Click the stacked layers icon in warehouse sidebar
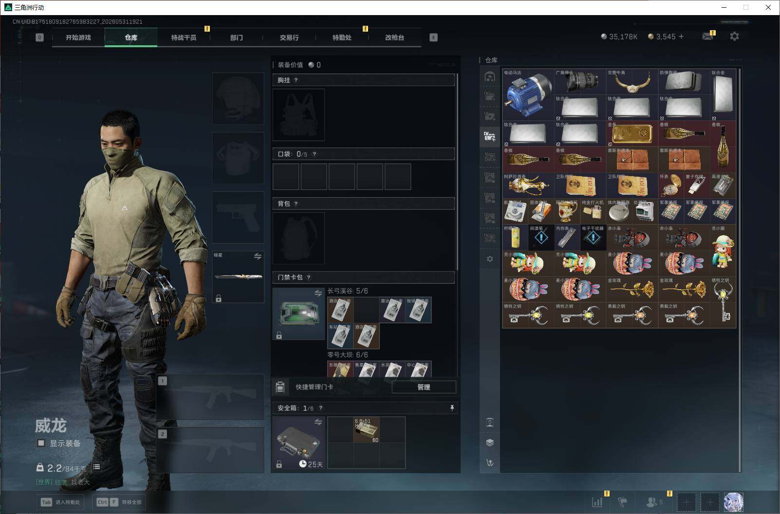 click(490, 442)
